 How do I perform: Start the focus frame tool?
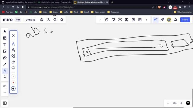click(x=120, y=20)
